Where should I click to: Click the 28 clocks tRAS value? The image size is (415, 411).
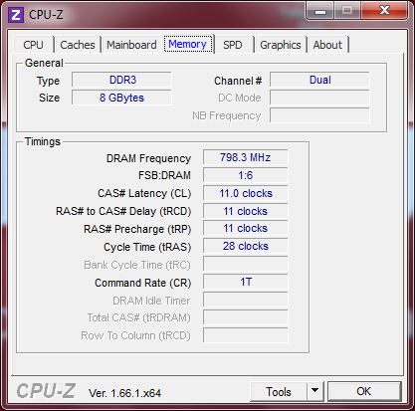[246, 246]
